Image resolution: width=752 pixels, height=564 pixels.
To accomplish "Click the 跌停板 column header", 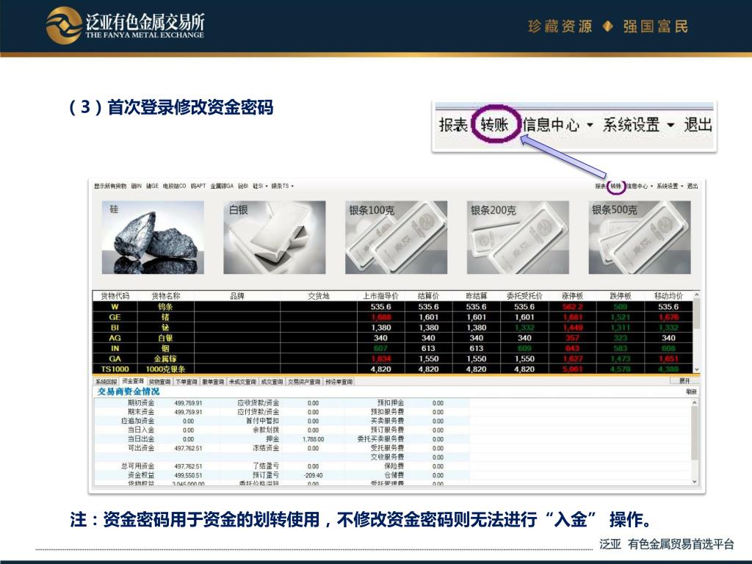I will [620, 296].
